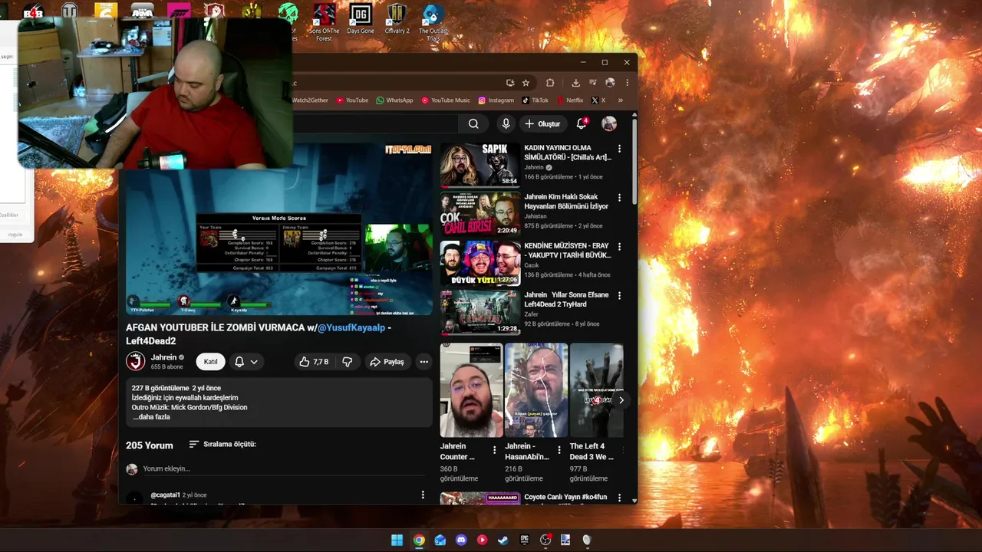Click the Oluştur create button
This screenshot has height=552, width=982.
(x=542, y=123)
